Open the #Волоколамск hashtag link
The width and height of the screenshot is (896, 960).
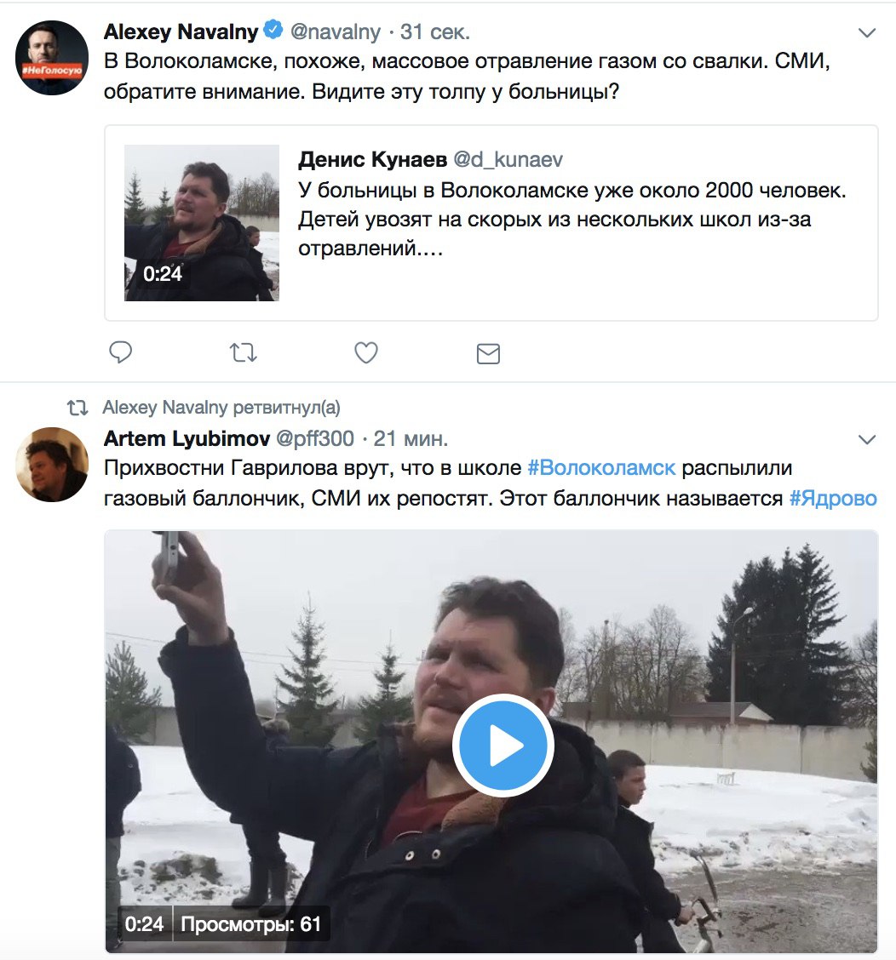coord(601,468)
